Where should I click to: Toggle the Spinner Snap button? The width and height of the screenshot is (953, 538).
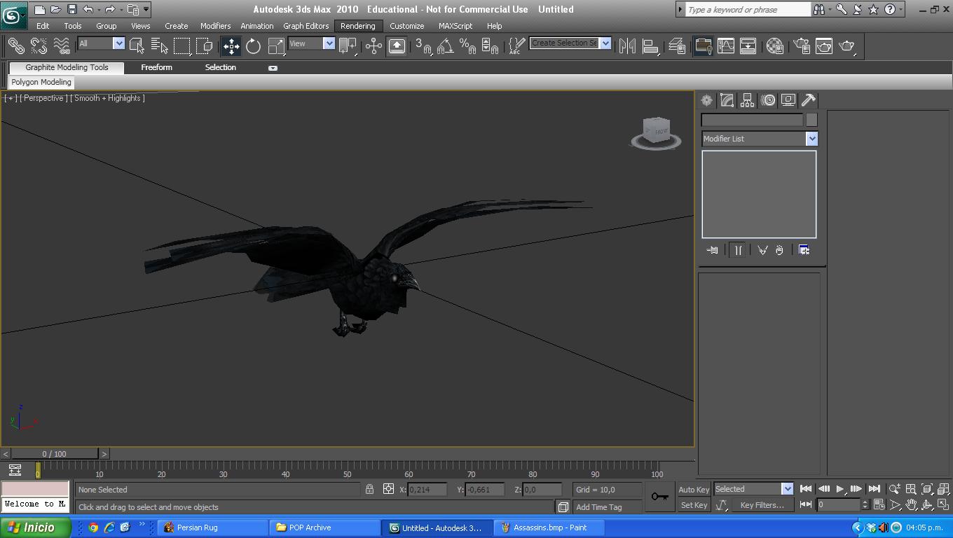point(490,46)
